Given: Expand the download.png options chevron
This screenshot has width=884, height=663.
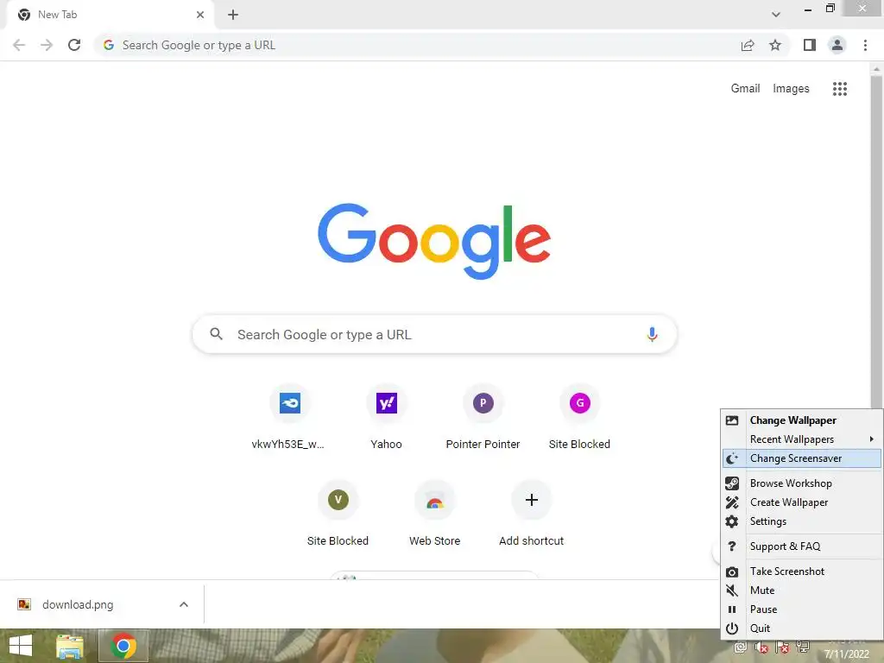Looking at the screenshot, I should click(x=184, y=604).
